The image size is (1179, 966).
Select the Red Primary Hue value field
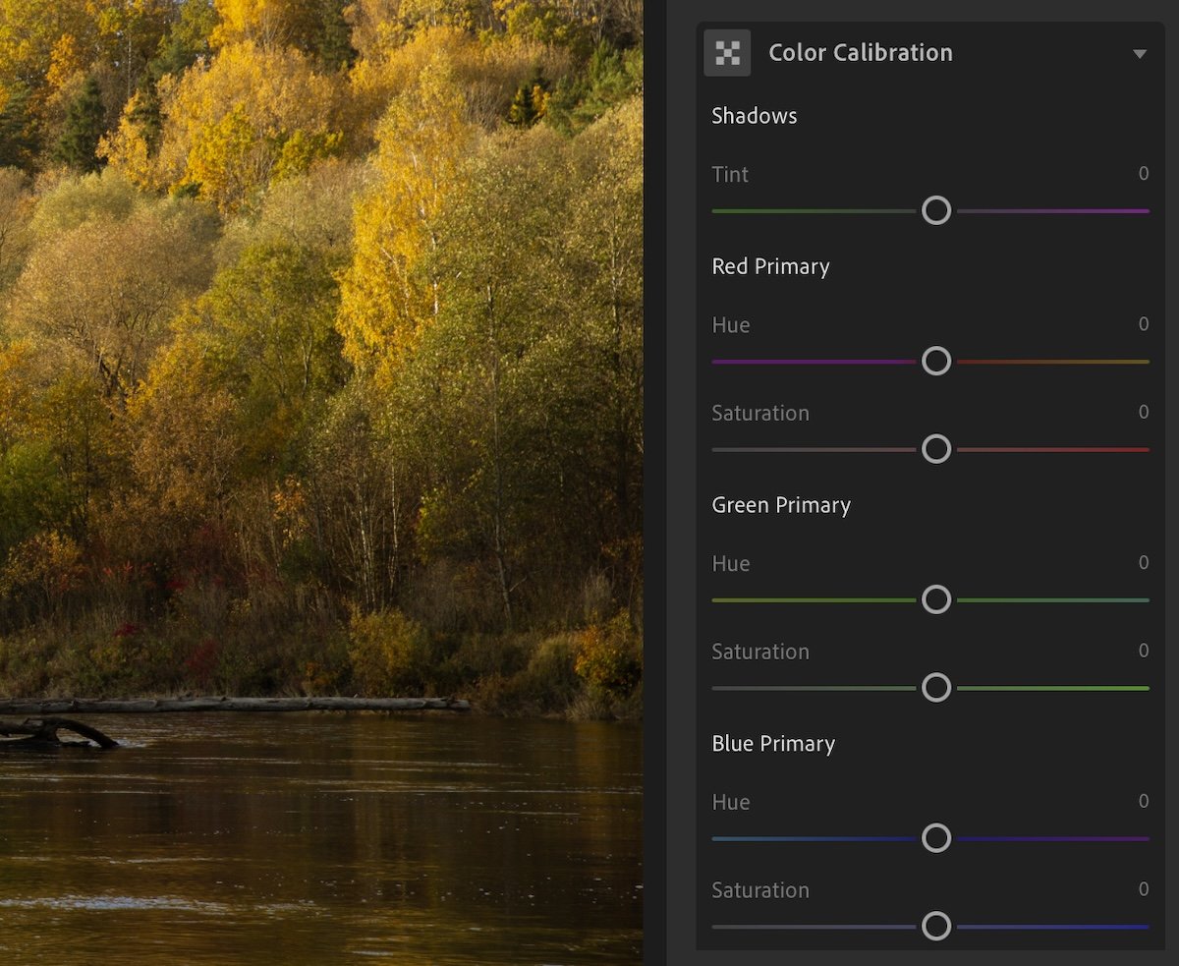pyautogui.click(x=1144, y=323)
